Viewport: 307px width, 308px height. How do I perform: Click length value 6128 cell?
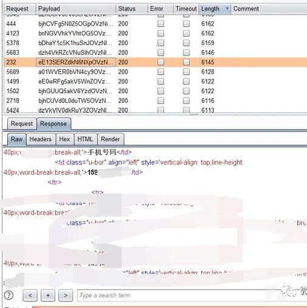208,72
